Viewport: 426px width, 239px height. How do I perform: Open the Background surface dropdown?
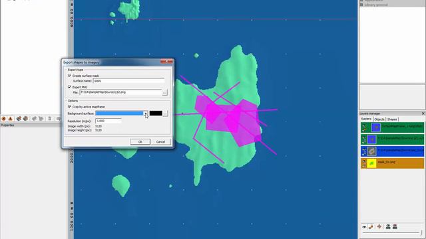pos(145,114)
